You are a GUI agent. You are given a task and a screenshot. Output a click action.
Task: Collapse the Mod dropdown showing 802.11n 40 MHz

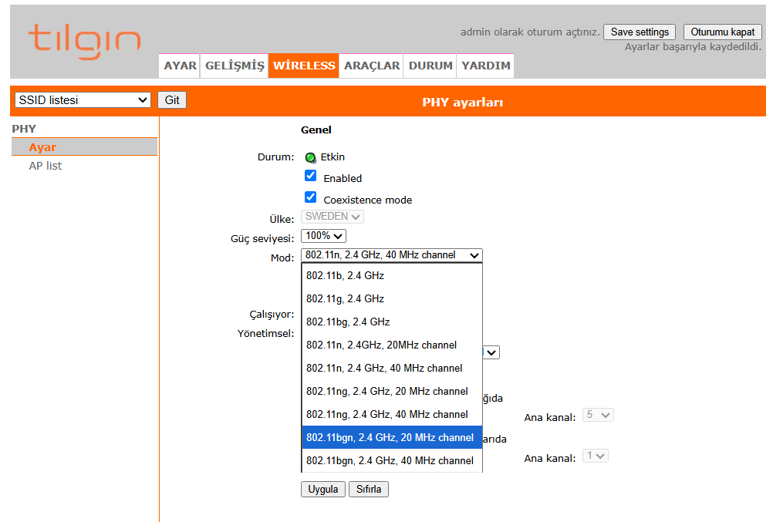pos(391,255)
